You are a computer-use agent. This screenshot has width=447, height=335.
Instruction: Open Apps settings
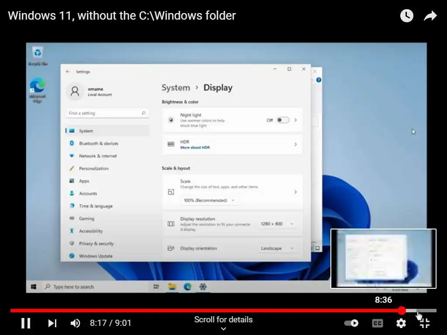(107, 181)
